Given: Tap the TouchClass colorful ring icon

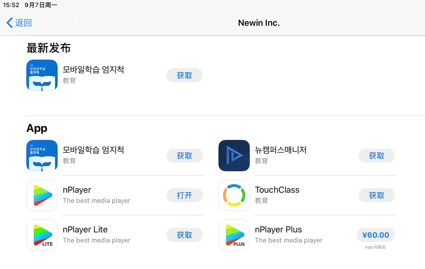Looking at the screenshot, I should (x=234, y=195).
